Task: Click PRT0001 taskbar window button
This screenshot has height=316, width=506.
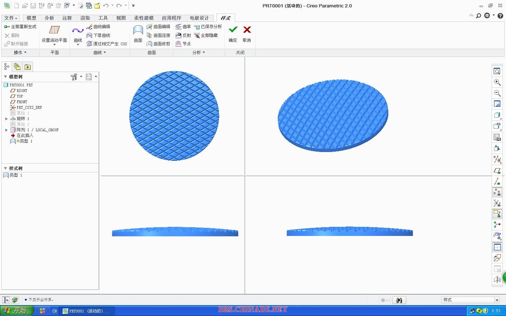Action: [87, 311]
